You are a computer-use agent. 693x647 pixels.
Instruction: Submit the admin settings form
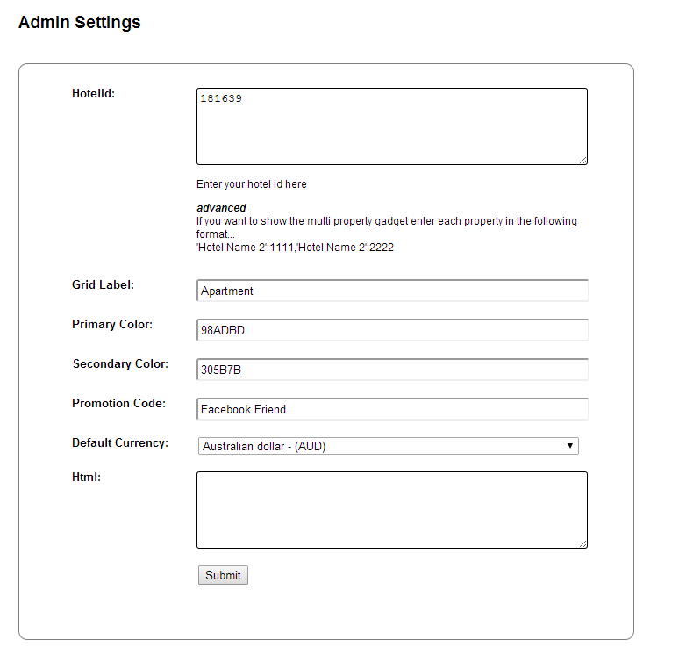223,575
